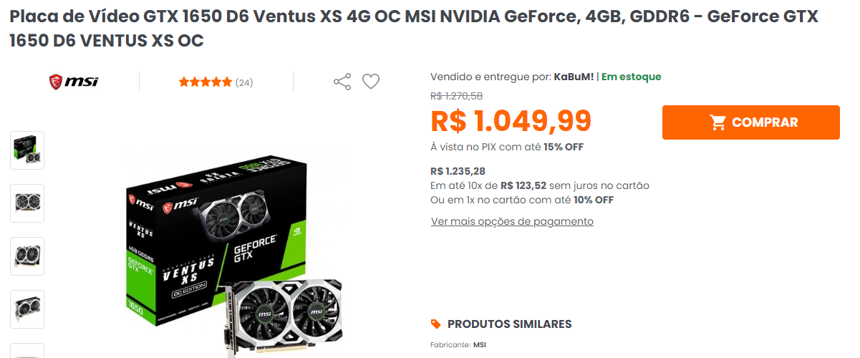Click the share icon
Image resolution: width=860 pixels, height=358 pixels.
point(342,82)
